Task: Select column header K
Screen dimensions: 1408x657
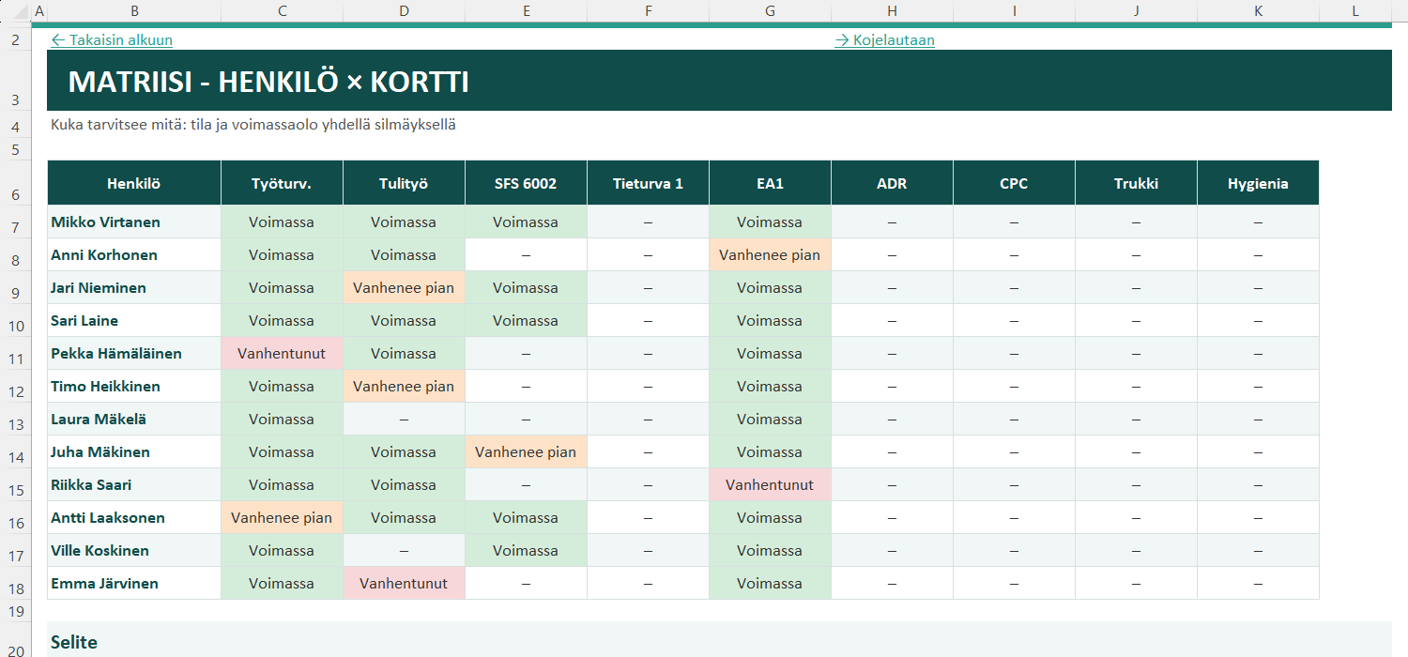Action: pyautogui.click(x=1258, y=10)
